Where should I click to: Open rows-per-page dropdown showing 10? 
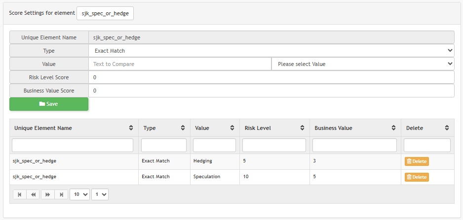pos(79,194)
